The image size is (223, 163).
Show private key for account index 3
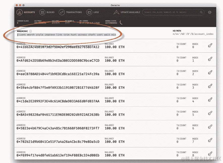(210, 86)
